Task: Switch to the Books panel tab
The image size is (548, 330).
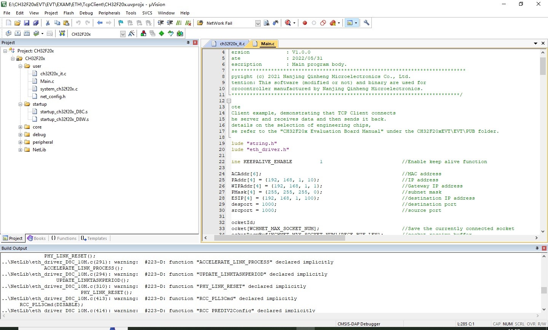Action: (x=37, y=238)
